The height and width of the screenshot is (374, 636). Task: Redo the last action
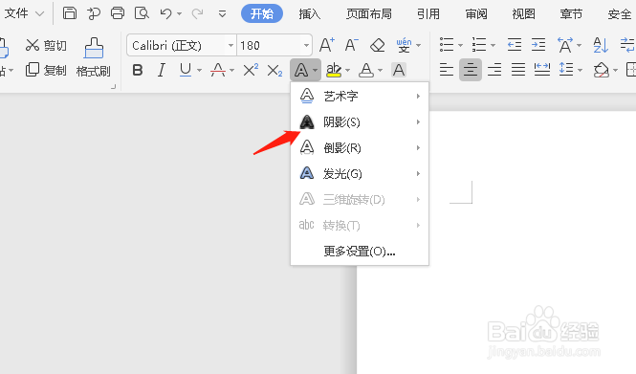click(x=197, y=13)
